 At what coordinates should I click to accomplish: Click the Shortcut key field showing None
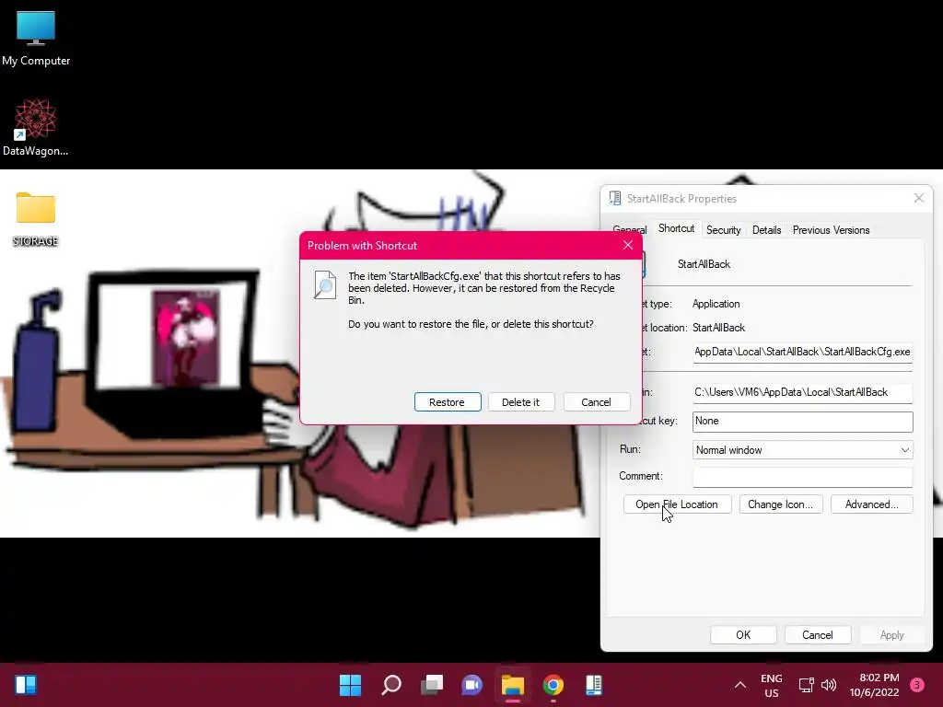click(x=802, y=422)
